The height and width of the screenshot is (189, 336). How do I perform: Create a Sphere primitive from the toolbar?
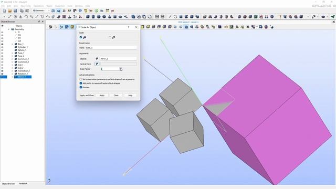coord(99,16)
